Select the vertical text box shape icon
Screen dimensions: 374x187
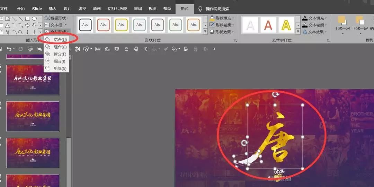[7, 19]
